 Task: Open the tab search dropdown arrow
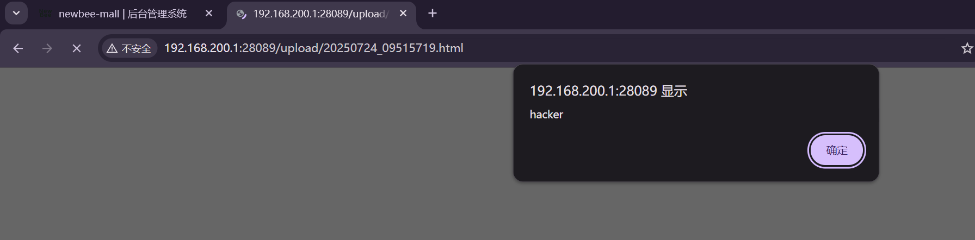(16, 13)
